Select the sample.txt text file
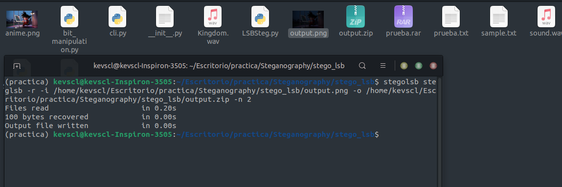This screenshot has width=562, height=187. tap(499, 17)
